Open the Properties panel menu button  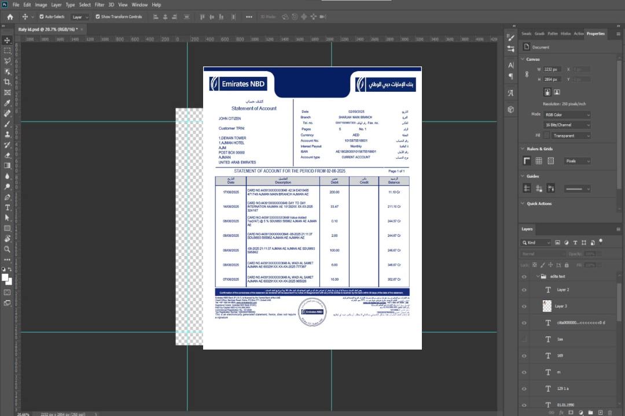[618, 34]
